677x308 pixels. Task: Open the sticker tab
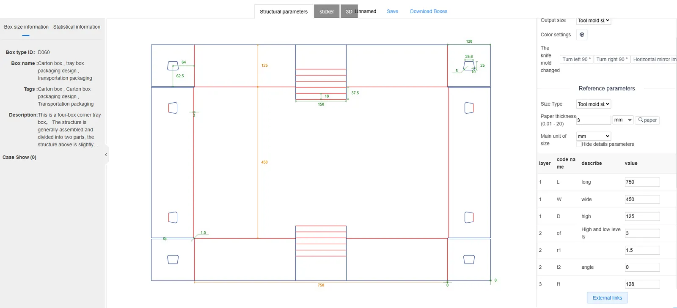pyautogui.click(x=327, y=11)
